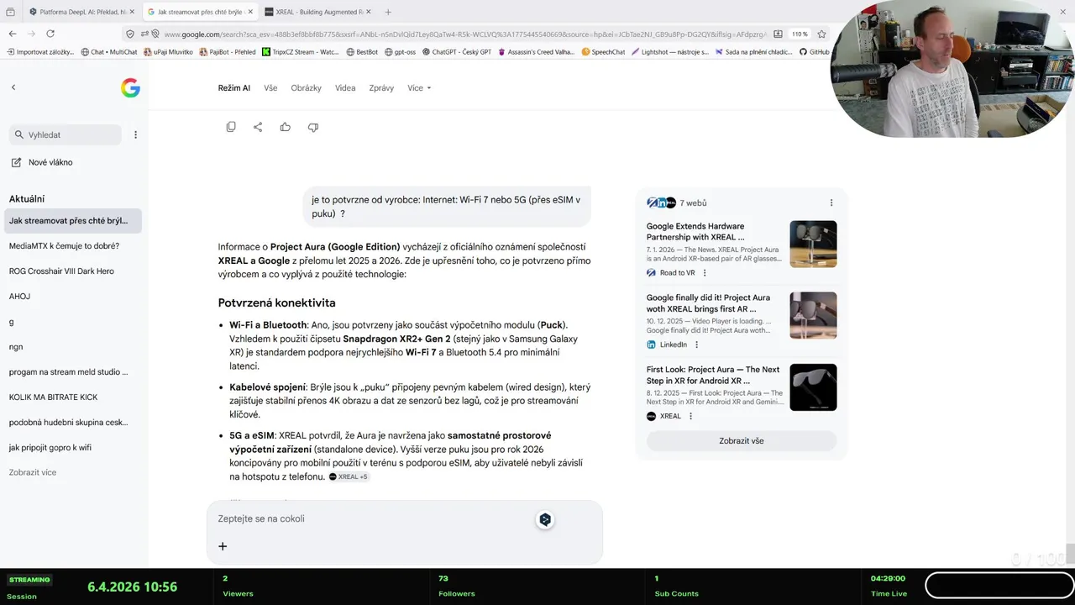Switch to Videa tab

[x=345, y=87]
